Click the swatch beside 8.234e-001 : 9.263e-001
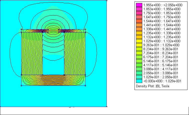 click(139, 49)
